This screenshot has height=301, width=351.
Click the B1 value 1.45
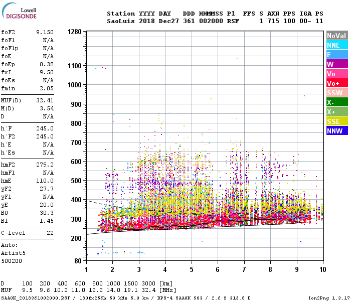pyautogui.click(x=47, y=221)
